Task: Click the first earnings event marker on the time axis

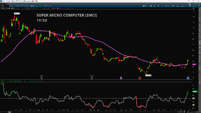Action: coord(41,78)
